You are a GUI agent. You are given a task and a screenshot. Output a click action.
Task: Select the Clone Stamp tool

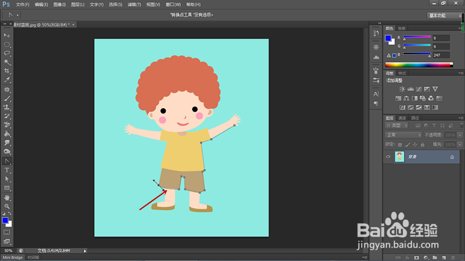7,107
